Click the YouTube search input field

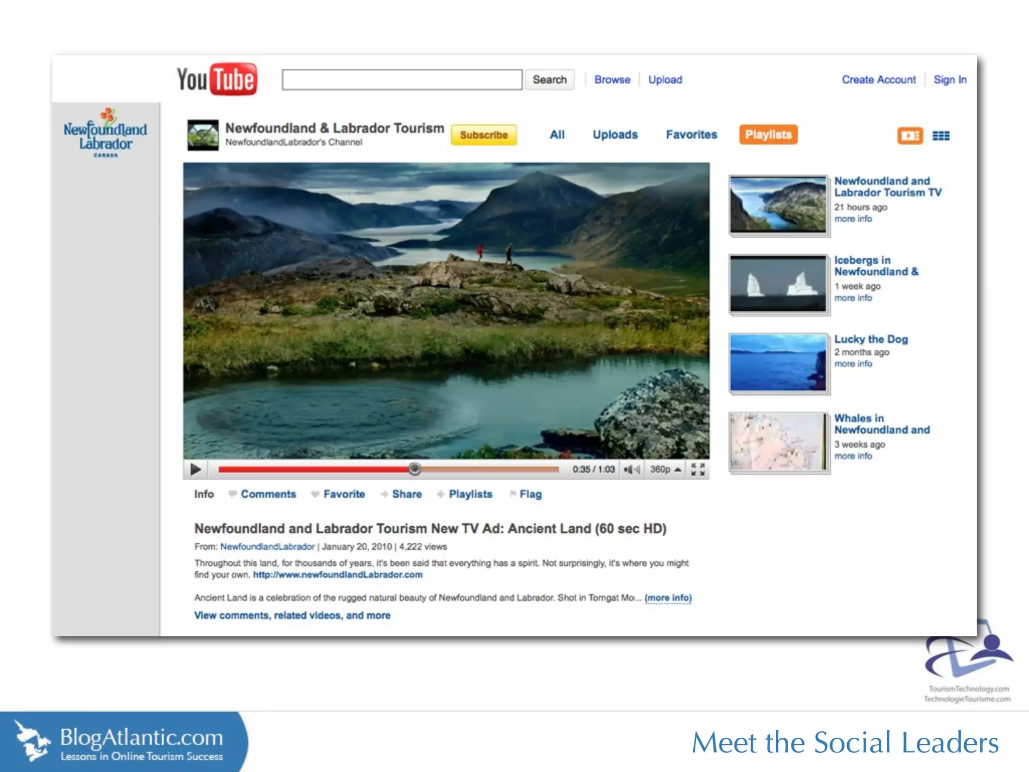[x=402, y=80]
